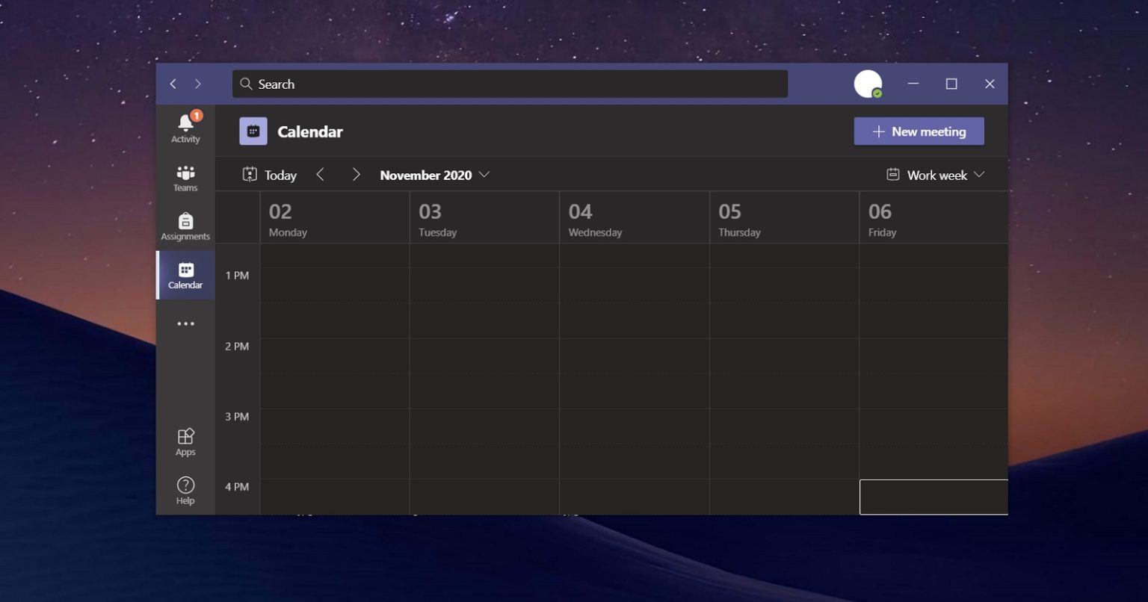Click the calendar icon next to Today
1148x602 pixels.
click(x=250, y=174)
